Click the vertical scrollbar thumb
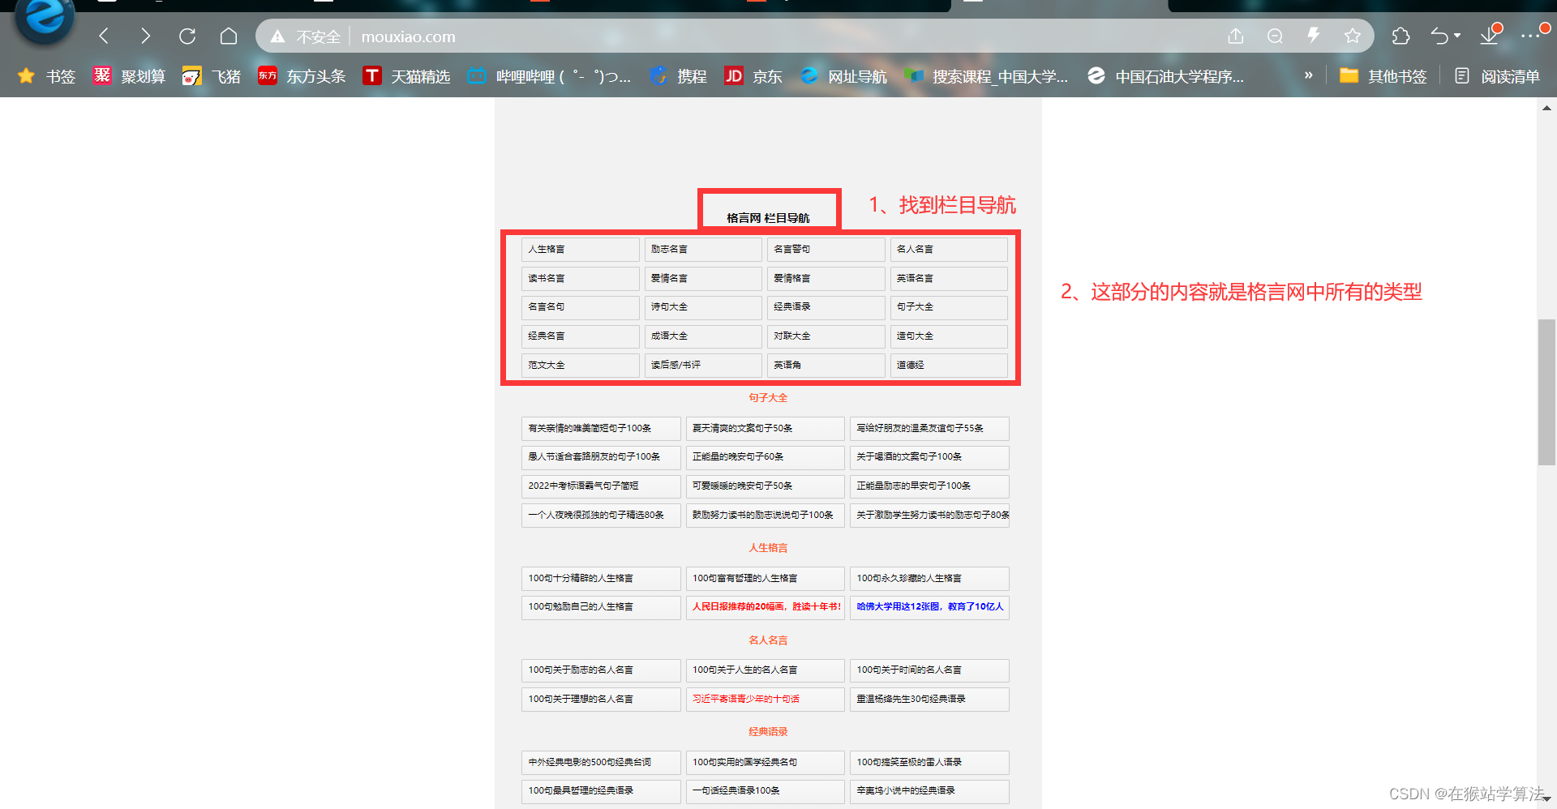The image size is (1557, 809). click(x=1546, y=392)
